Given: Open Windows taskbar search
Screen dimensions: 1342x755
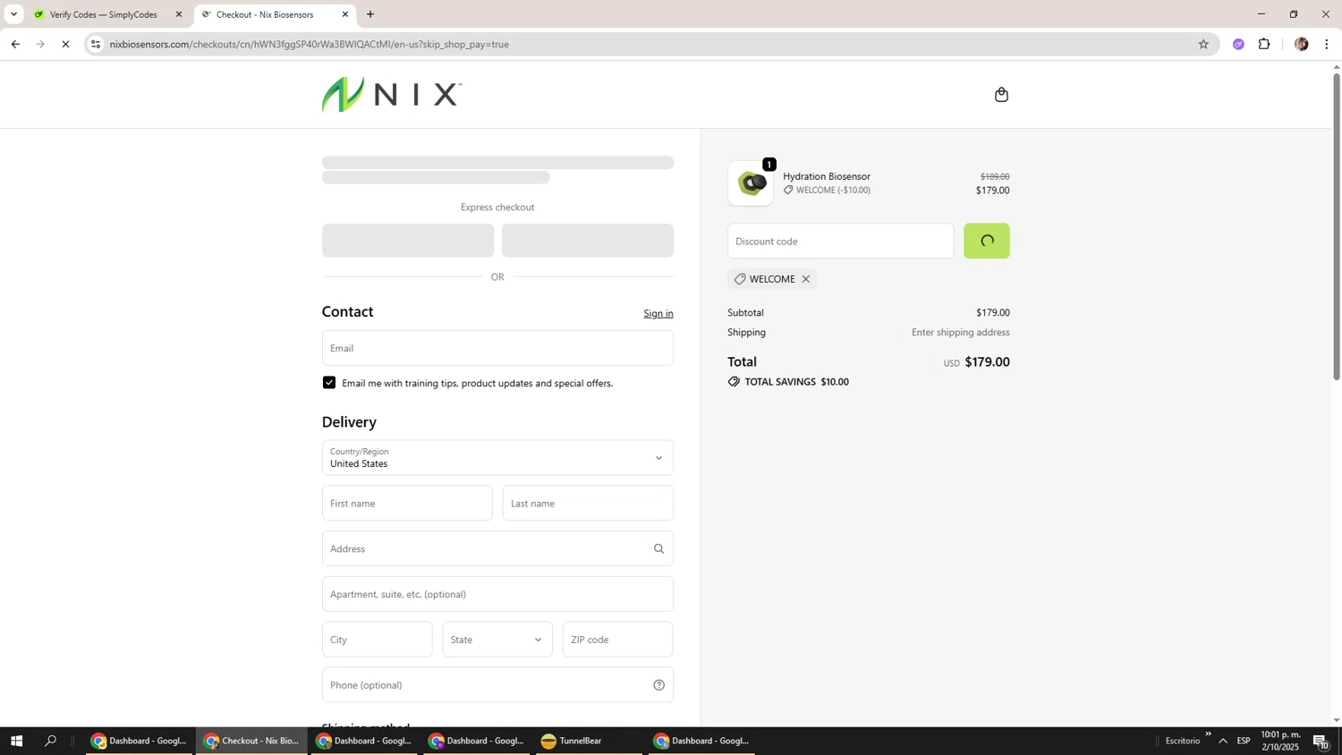Looking at the screenshot, I should coord(50,741).
